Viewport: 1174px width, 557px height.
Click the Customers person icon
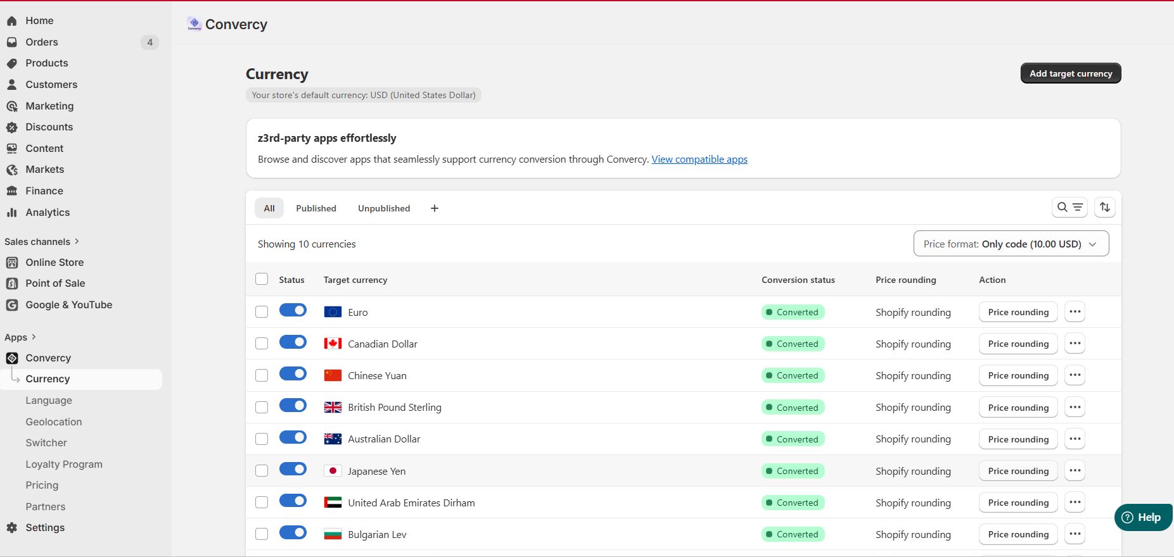click(11, 84)
